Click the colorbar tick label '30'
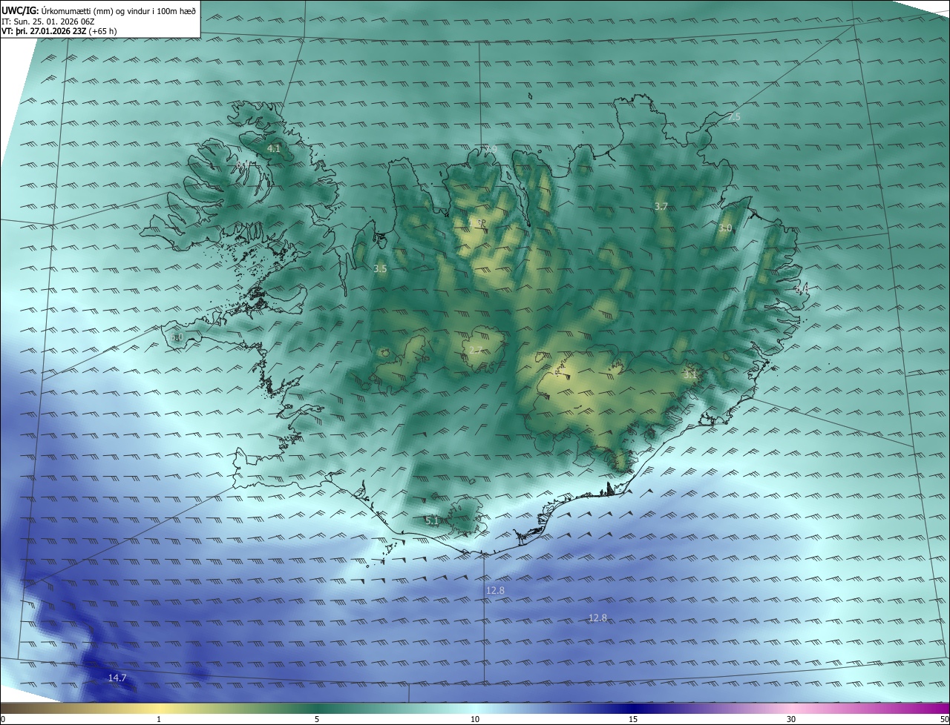 tap(791, 719)
